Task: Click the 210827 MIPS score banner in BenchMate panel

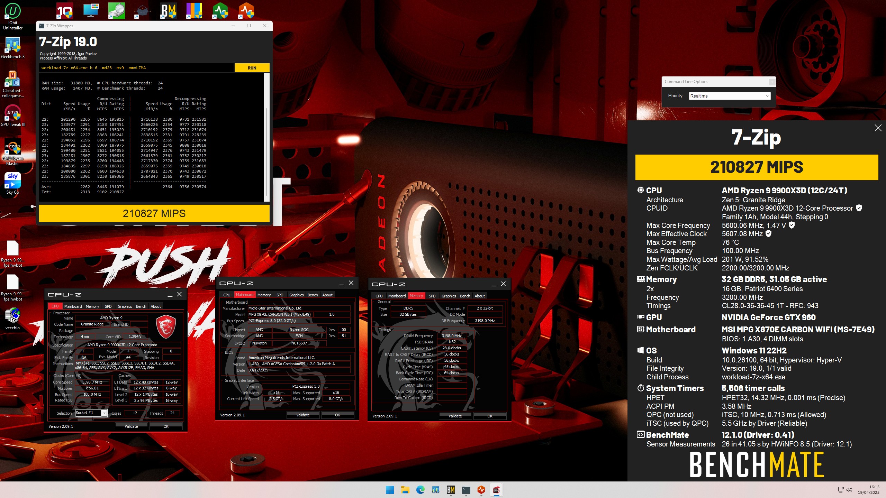Action: click(x=757, y=167)
